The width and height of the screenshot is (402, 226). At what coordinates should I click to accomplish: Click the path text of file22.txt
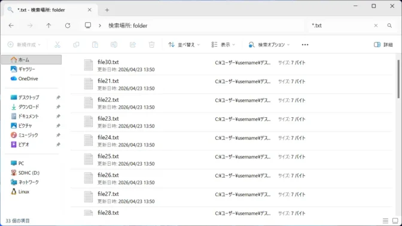pos(243,100)
